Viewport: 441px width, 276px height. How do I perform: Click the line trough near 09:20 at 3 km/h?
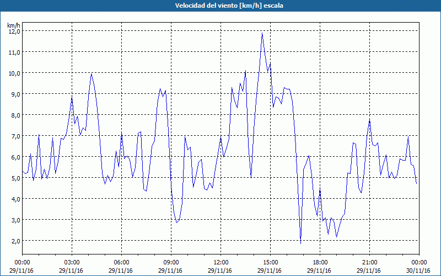(176, 222)
